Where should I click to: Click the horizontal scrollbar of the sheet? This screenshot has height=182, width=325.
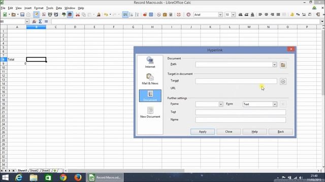pyautogui.click(x=126, y=171)
